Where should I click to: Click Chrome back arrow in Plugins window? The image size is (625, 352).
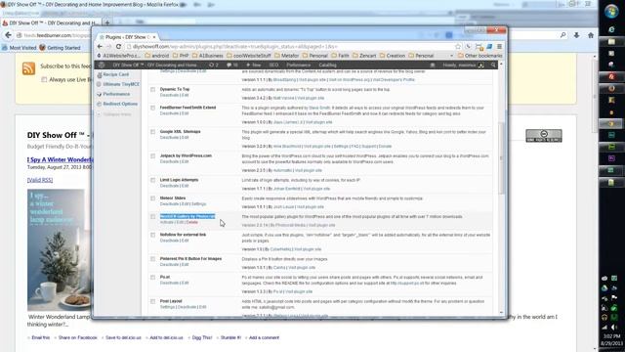(x=100, y=47)
